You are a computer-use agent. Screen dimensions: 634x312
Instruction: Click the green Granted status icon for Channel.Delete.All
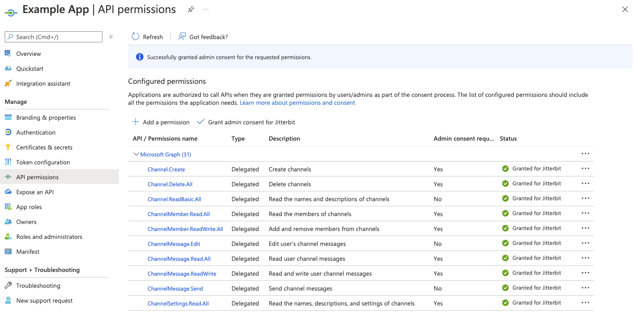click(505, 183)
